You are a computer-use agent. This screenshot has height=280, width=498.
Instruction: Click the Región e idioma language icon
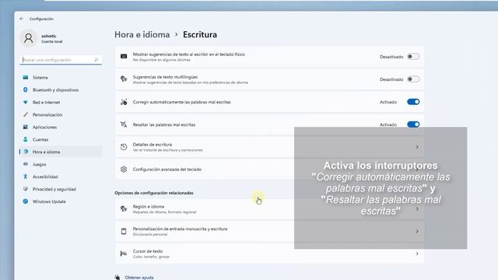[x=124, y=208]
